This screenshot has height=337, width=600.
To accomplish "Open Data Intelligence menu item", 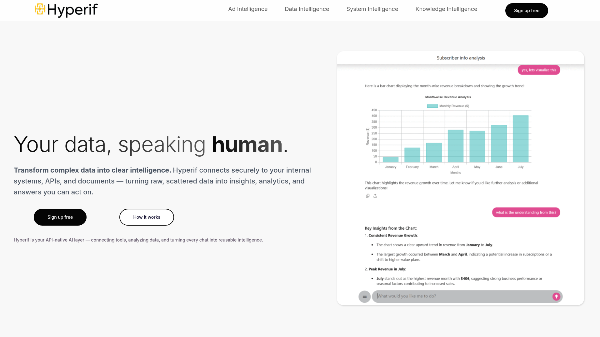I will coord(307,9).
